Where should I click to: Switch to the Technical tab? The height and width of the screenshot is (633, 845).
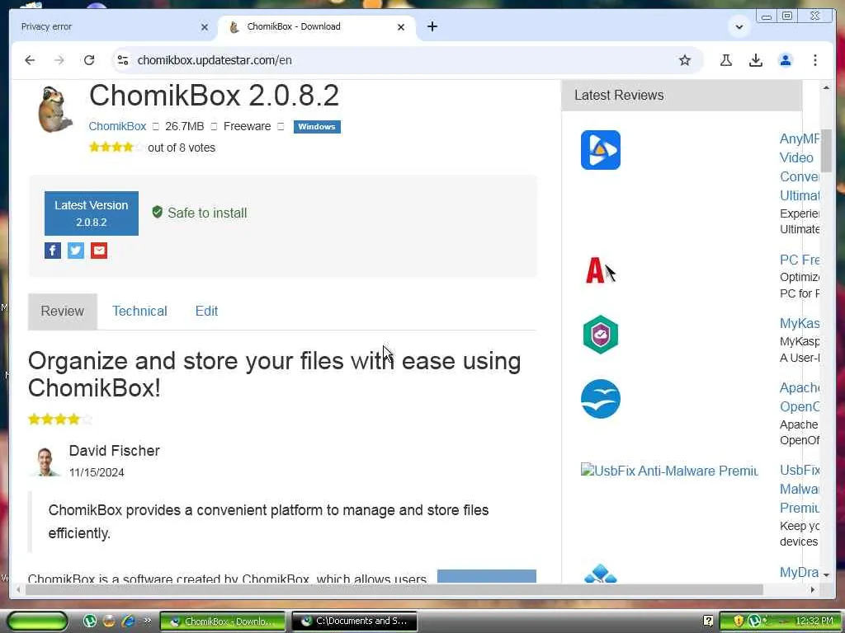click(139, 311)
